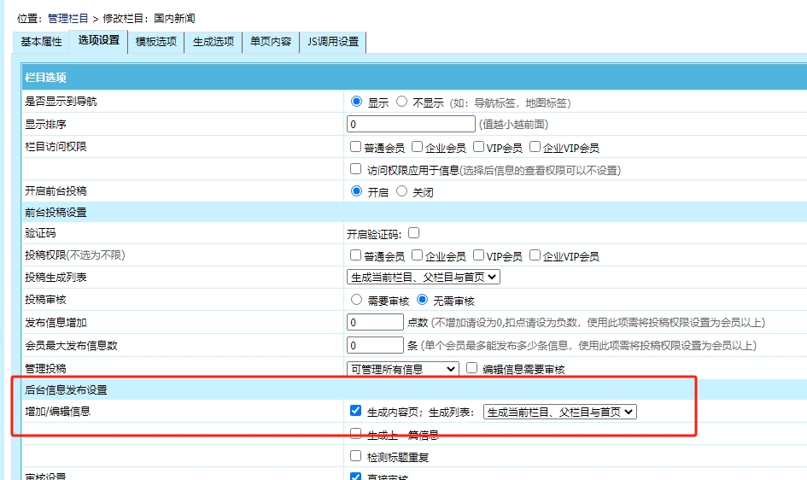Switch to the 基本属性 tab
The width and height of the screenshot is (807, 480).
click(41, 42)
